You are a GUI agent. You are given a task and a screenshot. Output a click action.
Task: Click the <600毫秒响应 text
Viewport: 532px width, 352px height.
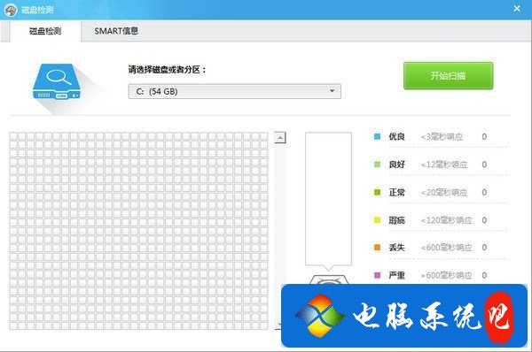coord(447,248)
